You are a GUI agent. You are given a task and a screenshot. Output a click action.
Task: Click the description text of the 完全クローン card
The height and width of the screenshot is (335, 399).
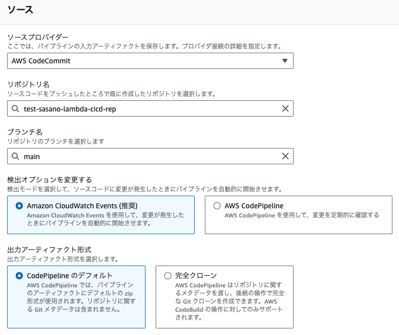tap(230, 301)
